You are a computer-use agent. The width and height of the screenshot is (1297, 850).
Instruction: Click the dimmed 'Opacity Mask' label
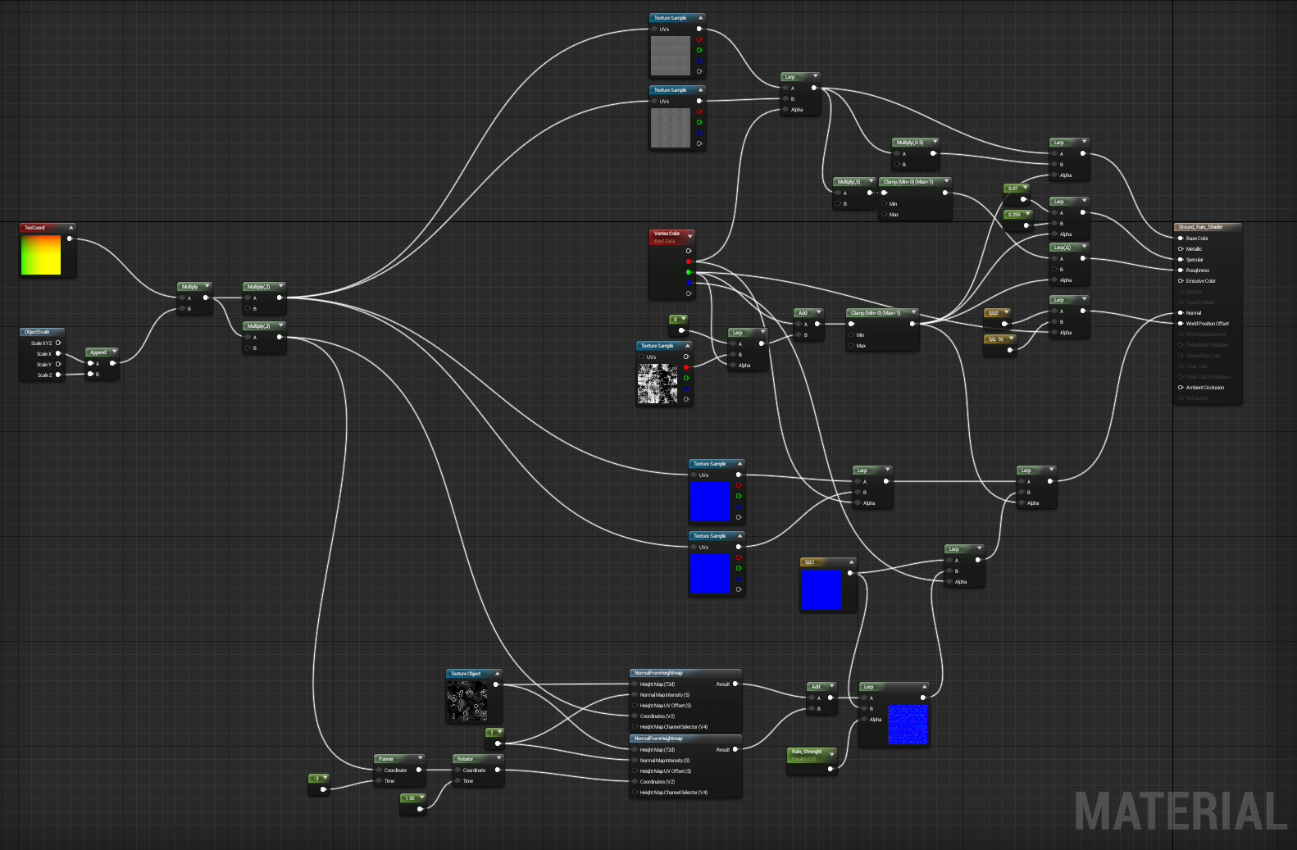coord(1200,302)
